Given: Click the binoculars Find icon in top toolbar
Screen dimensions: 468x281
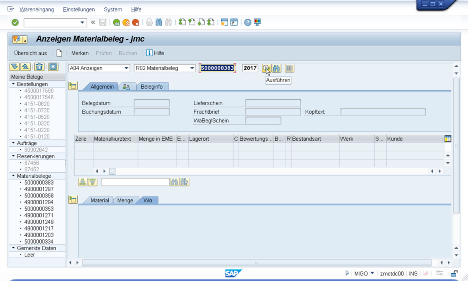Looking at the screenshot, I should (159, 22).
